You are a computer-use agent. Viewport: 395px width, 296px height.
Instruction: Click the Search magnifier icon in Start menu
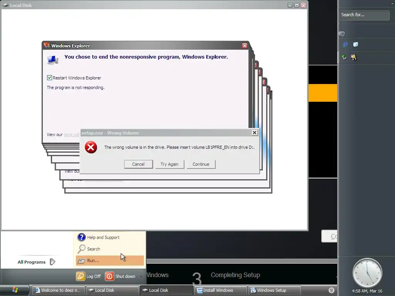pyautogui.click(x=81, y=249)
